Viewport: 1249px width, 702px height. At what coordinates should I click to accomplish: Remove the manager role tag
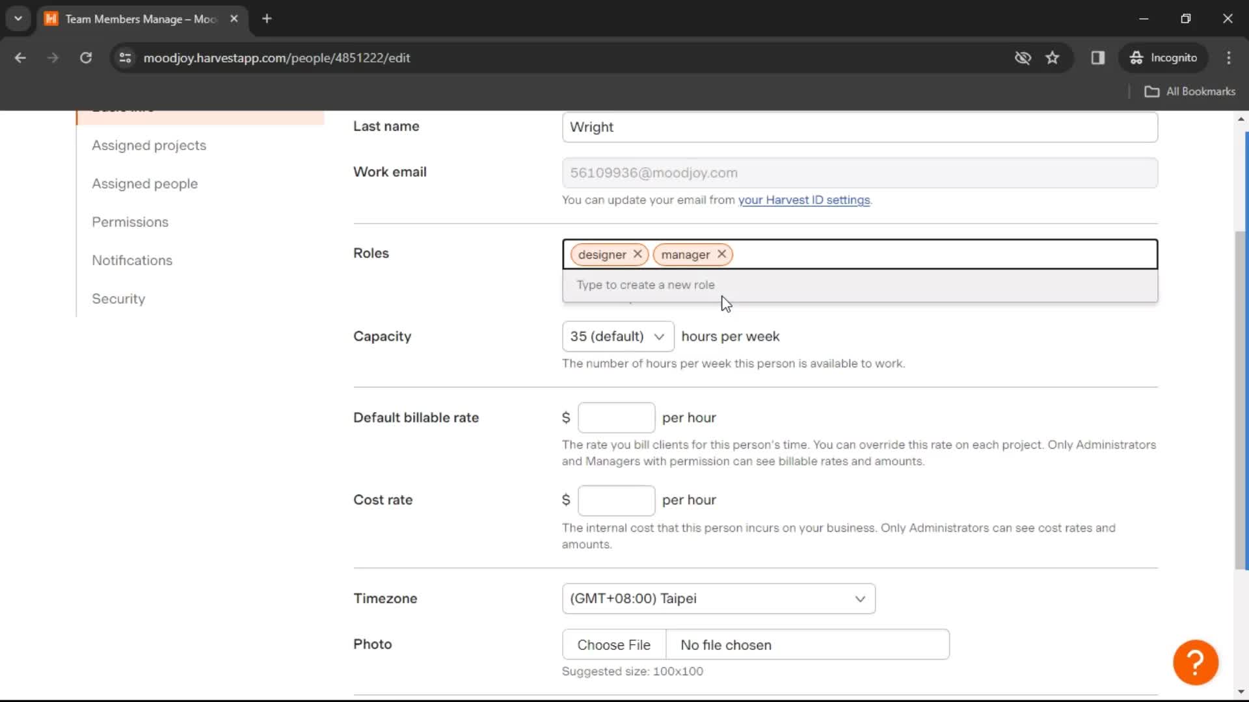tap(721, 254)
